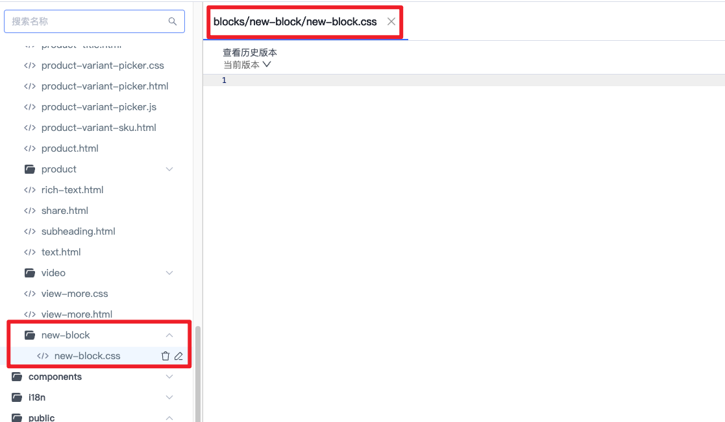
Task: Click 查看历史版本 to view history
Action: 250,53
